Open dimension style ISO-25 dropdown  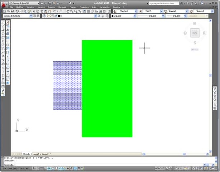(161, 11)
